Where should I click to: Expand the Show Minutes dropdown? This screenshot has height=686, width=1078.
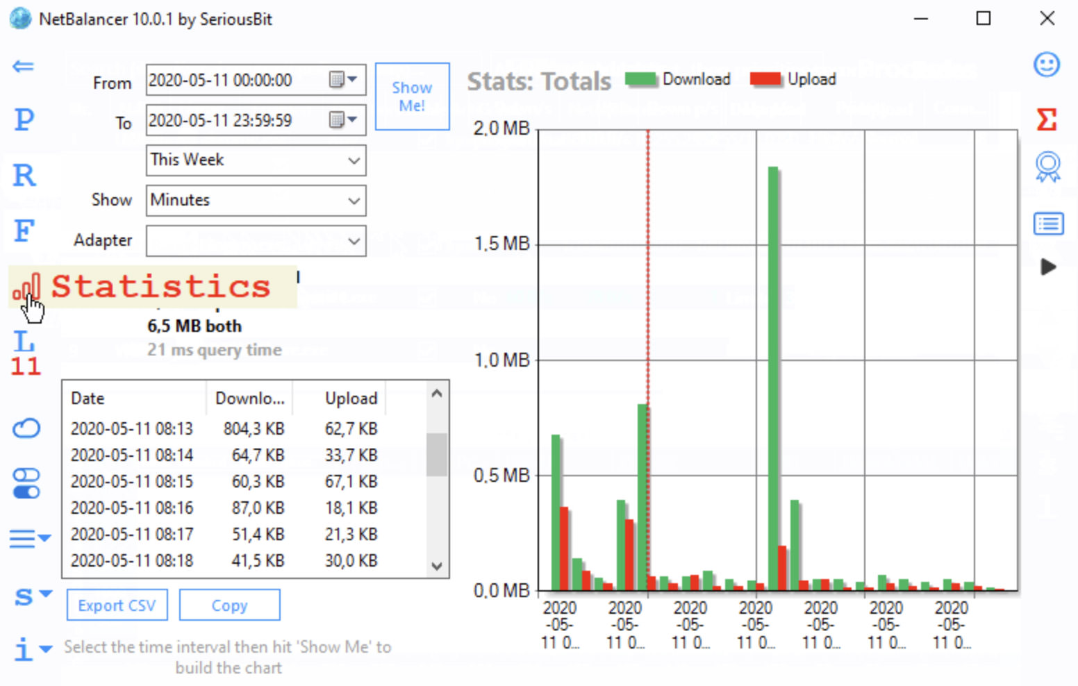pyautogui.click(x=256, y=201)
